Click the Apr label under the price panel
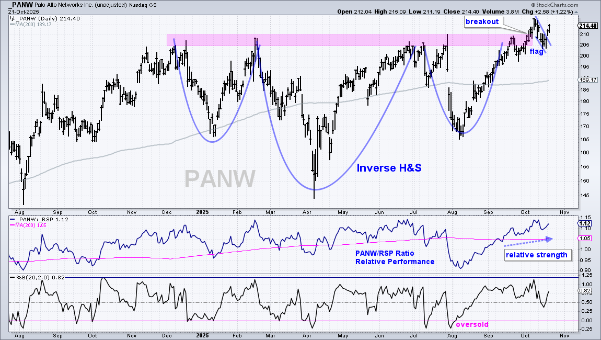Image resolution: width=601 pixels, height=340 pixels. click(x=307, y=212)
